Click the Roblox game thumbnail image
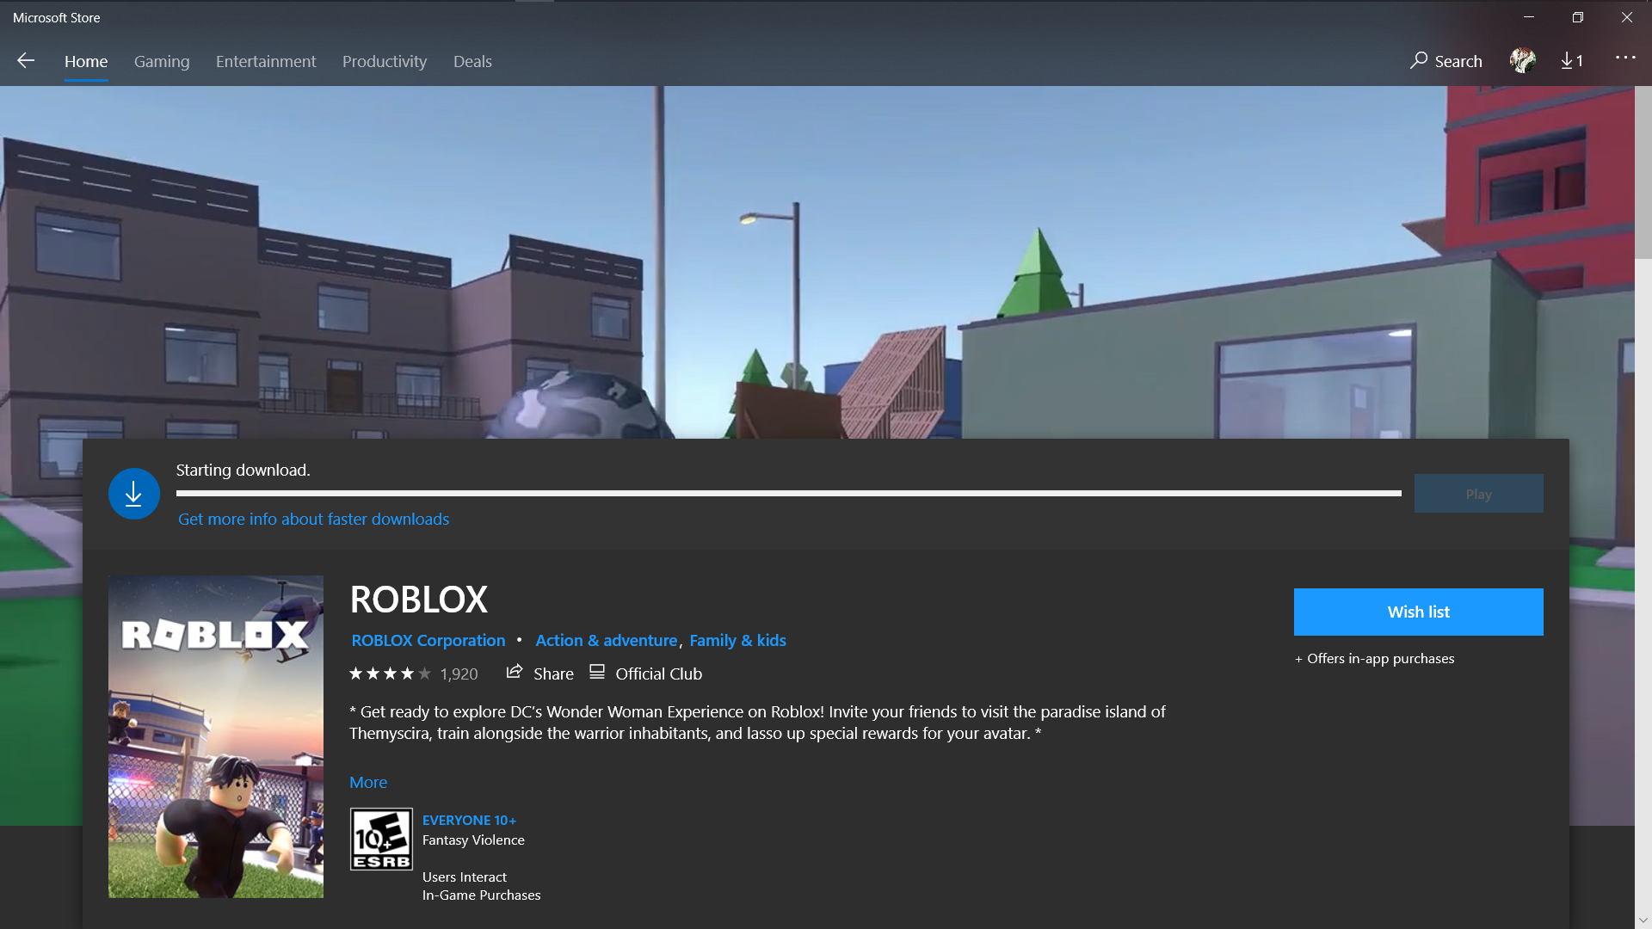The width and height of the screenshot is (1652, 929). click(x=216, y=737)
